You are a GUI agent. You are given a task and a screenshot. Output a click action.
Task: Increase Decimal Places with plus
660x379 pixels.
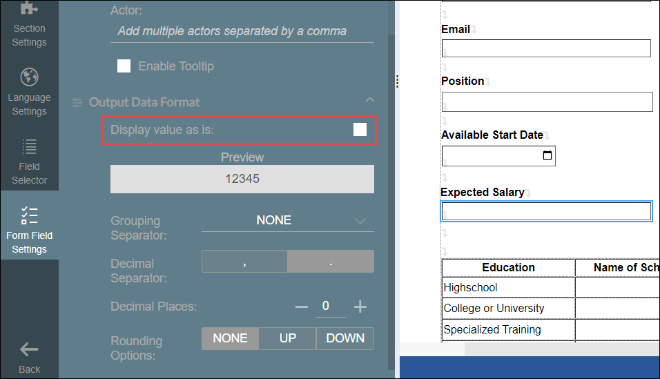coord(360,307)
